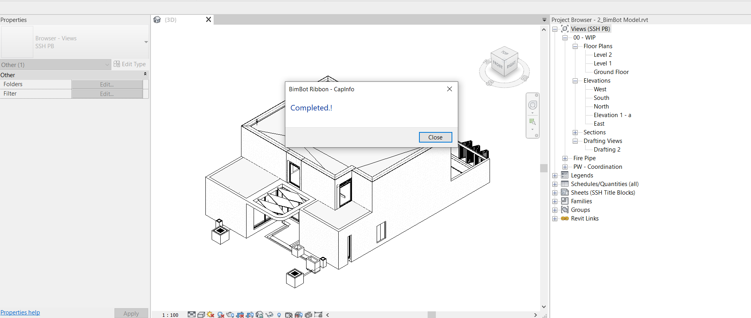
Task: Collapse the Elevations node
Action: point(575,81)
